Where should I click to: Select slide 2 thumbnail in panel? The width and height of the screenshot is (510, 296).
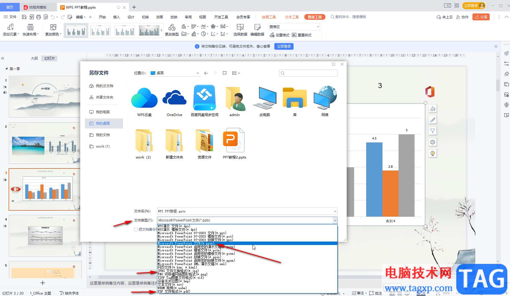[x=45, y=143]
